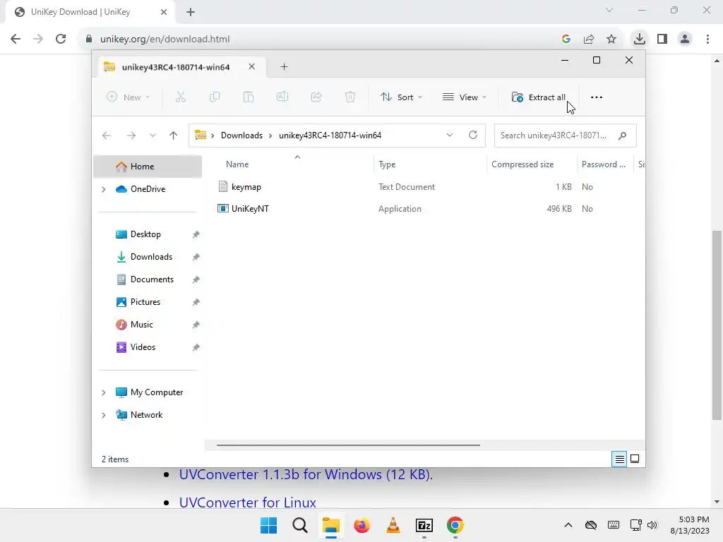Click the Copy icon in Explorer toolbar
The height and width of the screenshot is (542, 723).
215,97
